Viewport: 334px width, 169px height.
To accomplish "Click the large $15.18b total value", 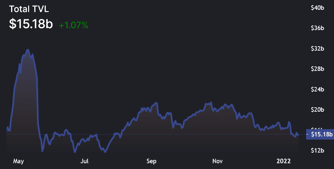I will (31, 24).
